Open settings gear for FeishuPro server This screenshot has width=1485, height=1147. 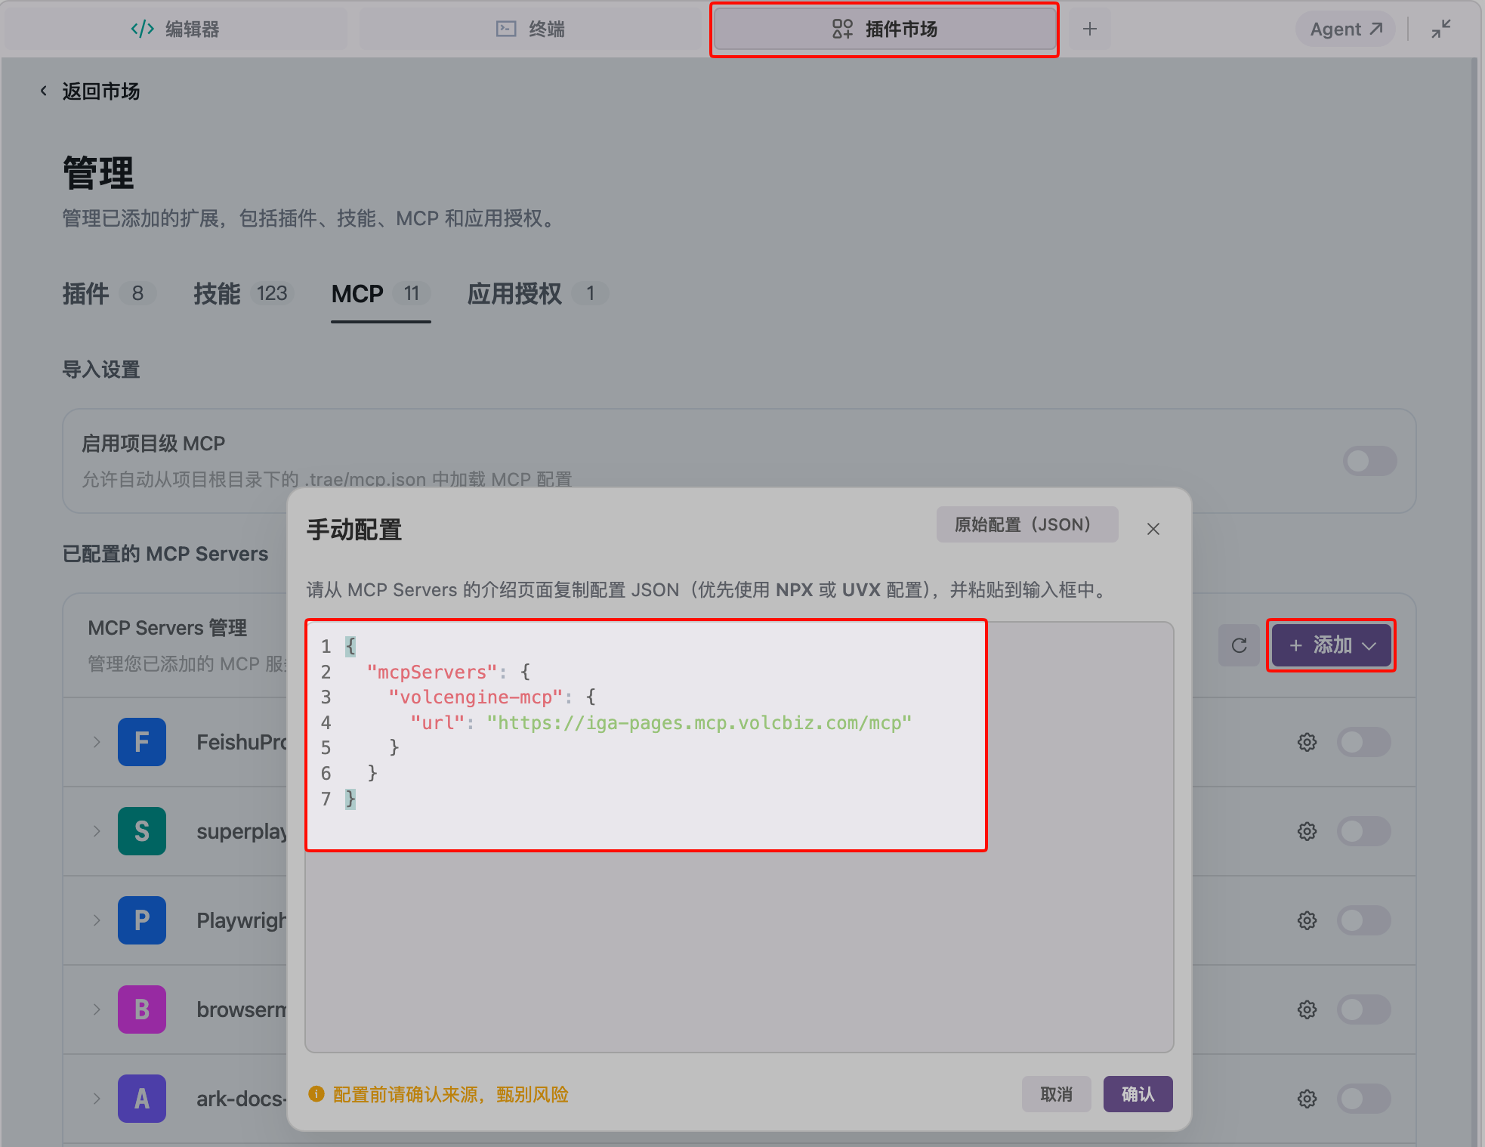pyautogui.click(x=1307, y=742)
